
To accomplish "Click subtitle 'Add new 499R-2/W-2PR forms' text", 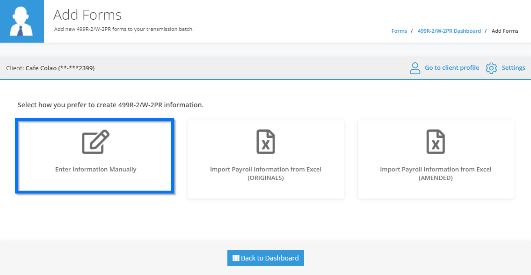I will coord(124,29).
